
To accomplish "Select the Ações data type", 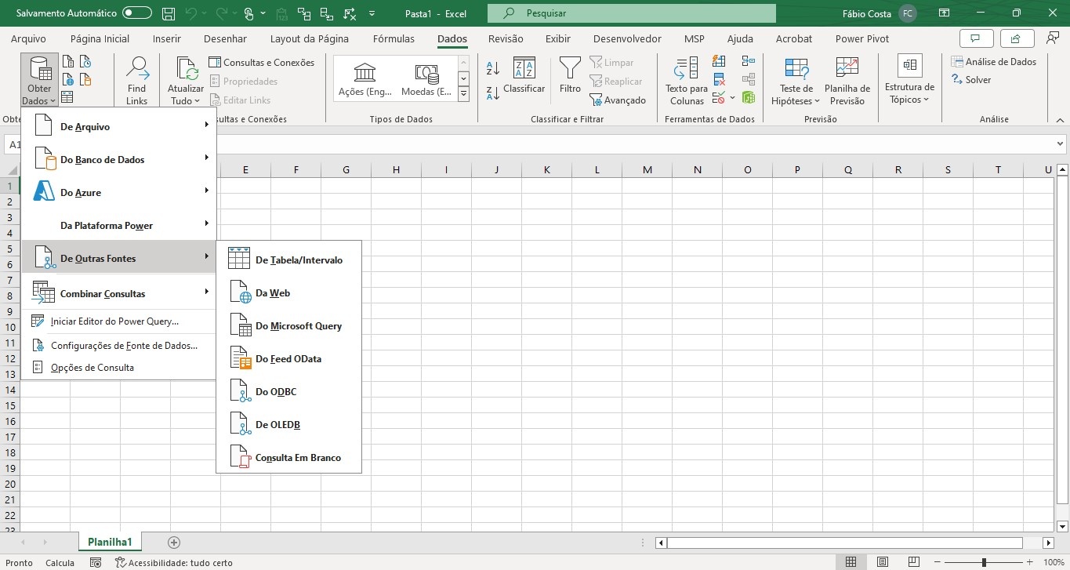I will pyautogui.click(x=365, y=79).
